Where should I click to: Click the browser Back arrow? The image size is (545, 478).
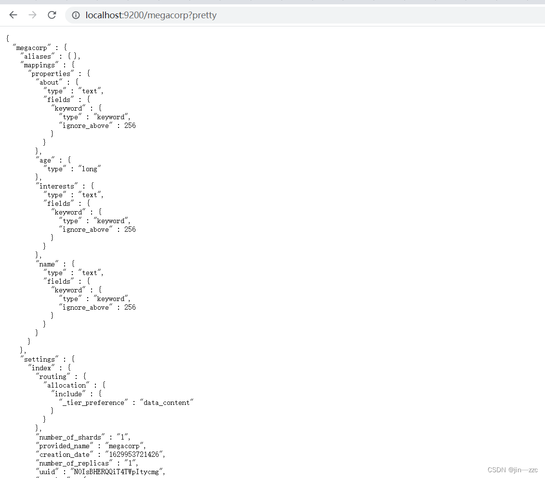coord(13,15)
